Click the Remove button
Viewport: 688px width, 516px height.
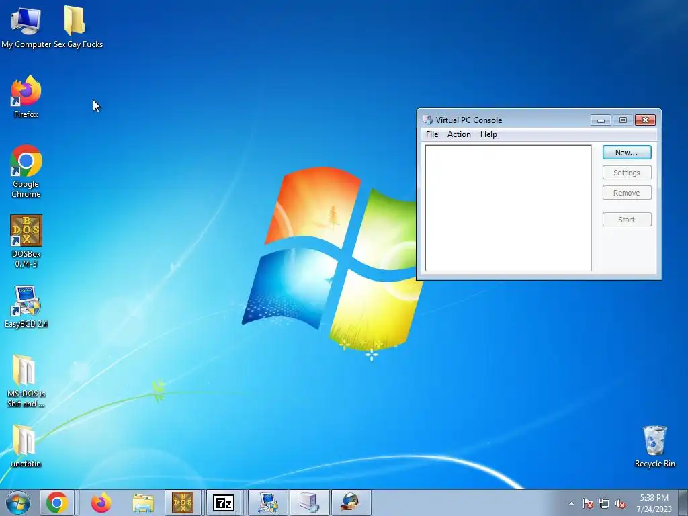point(627,193)
